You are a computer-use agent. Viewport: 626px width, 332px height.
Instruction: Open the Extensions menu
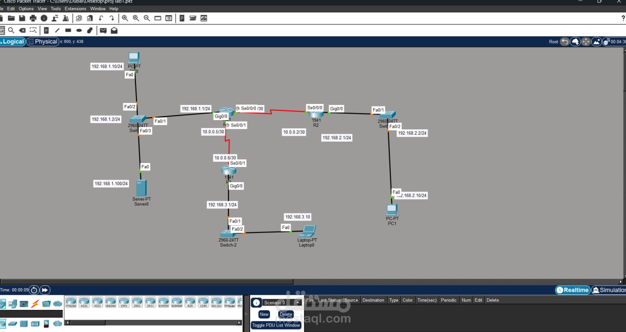click(75, 9)
